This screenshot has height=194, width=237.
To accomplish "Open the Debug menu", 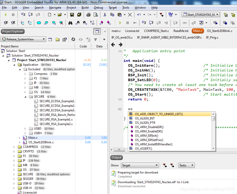I will point(98,7).
